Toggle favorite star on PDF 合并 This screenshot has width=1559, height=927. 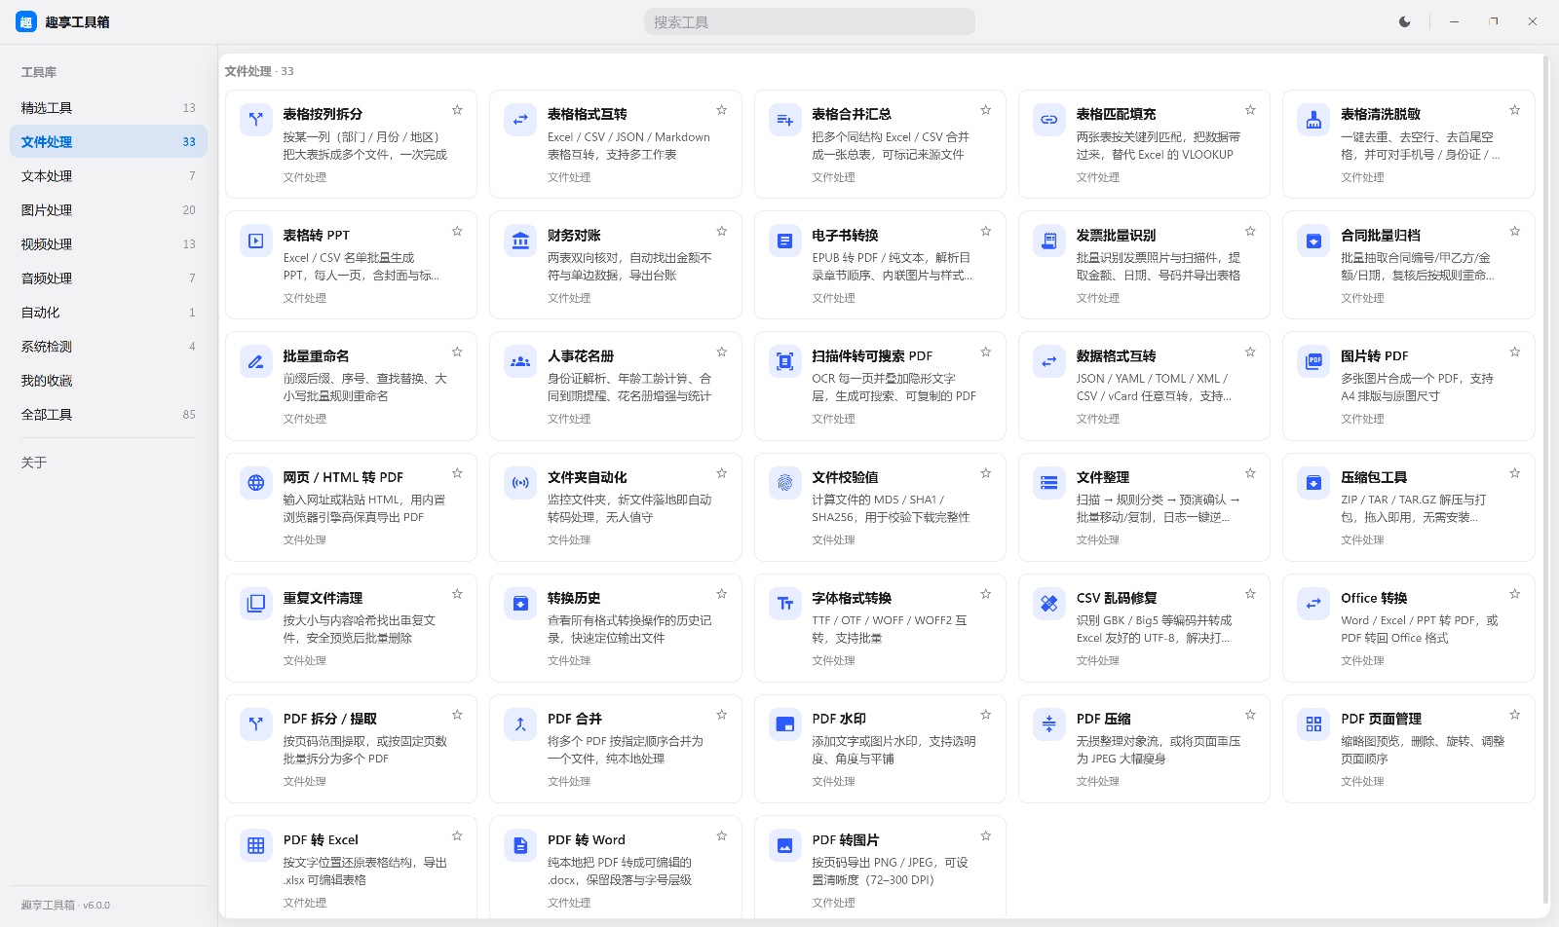tap(721, 715)
